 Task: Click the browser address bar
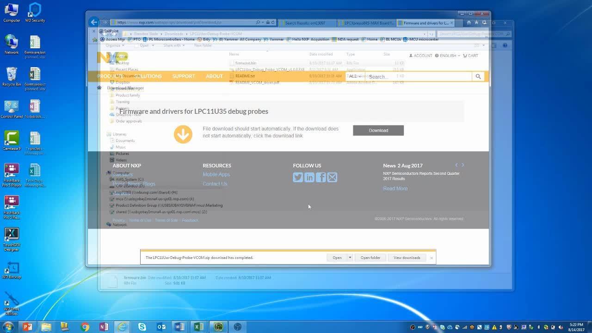point(185,22)
